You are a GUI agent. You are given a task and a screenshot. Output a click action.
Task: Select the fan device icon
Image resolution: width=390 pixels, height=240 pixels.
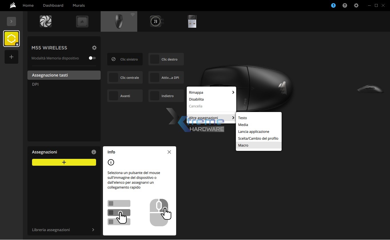click(x=46, y=21)
